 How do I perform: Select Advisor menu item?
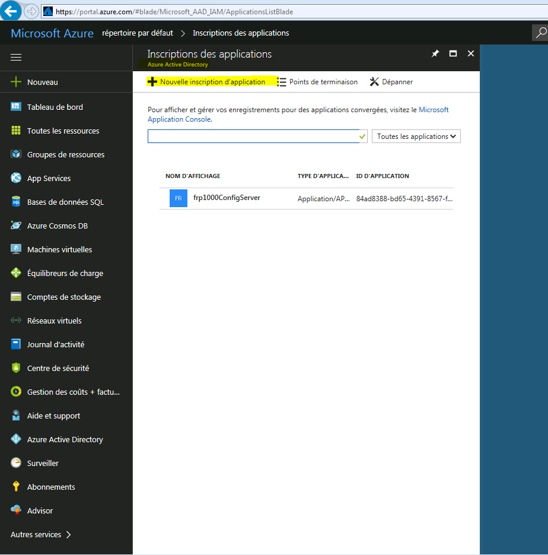coord(40,510)
